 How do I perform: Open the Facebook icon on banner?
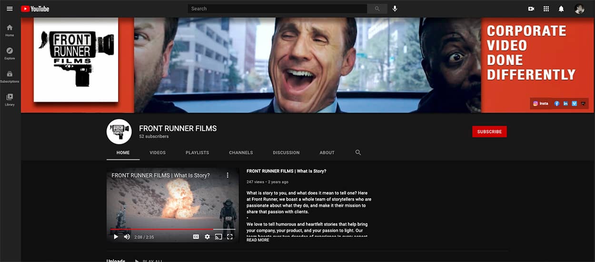point(557,103)
